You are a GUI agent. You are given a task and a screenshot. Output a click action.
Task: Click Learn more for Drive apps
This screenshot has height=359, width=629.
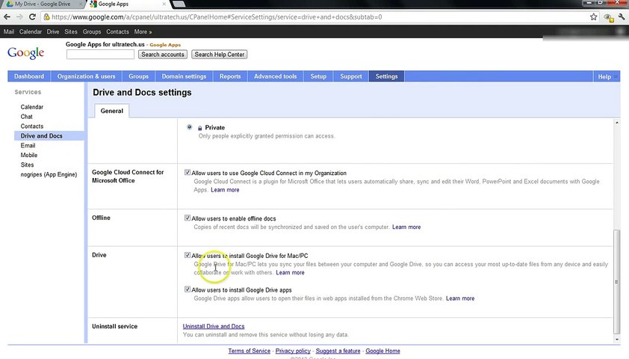click(x=460, y=298)
